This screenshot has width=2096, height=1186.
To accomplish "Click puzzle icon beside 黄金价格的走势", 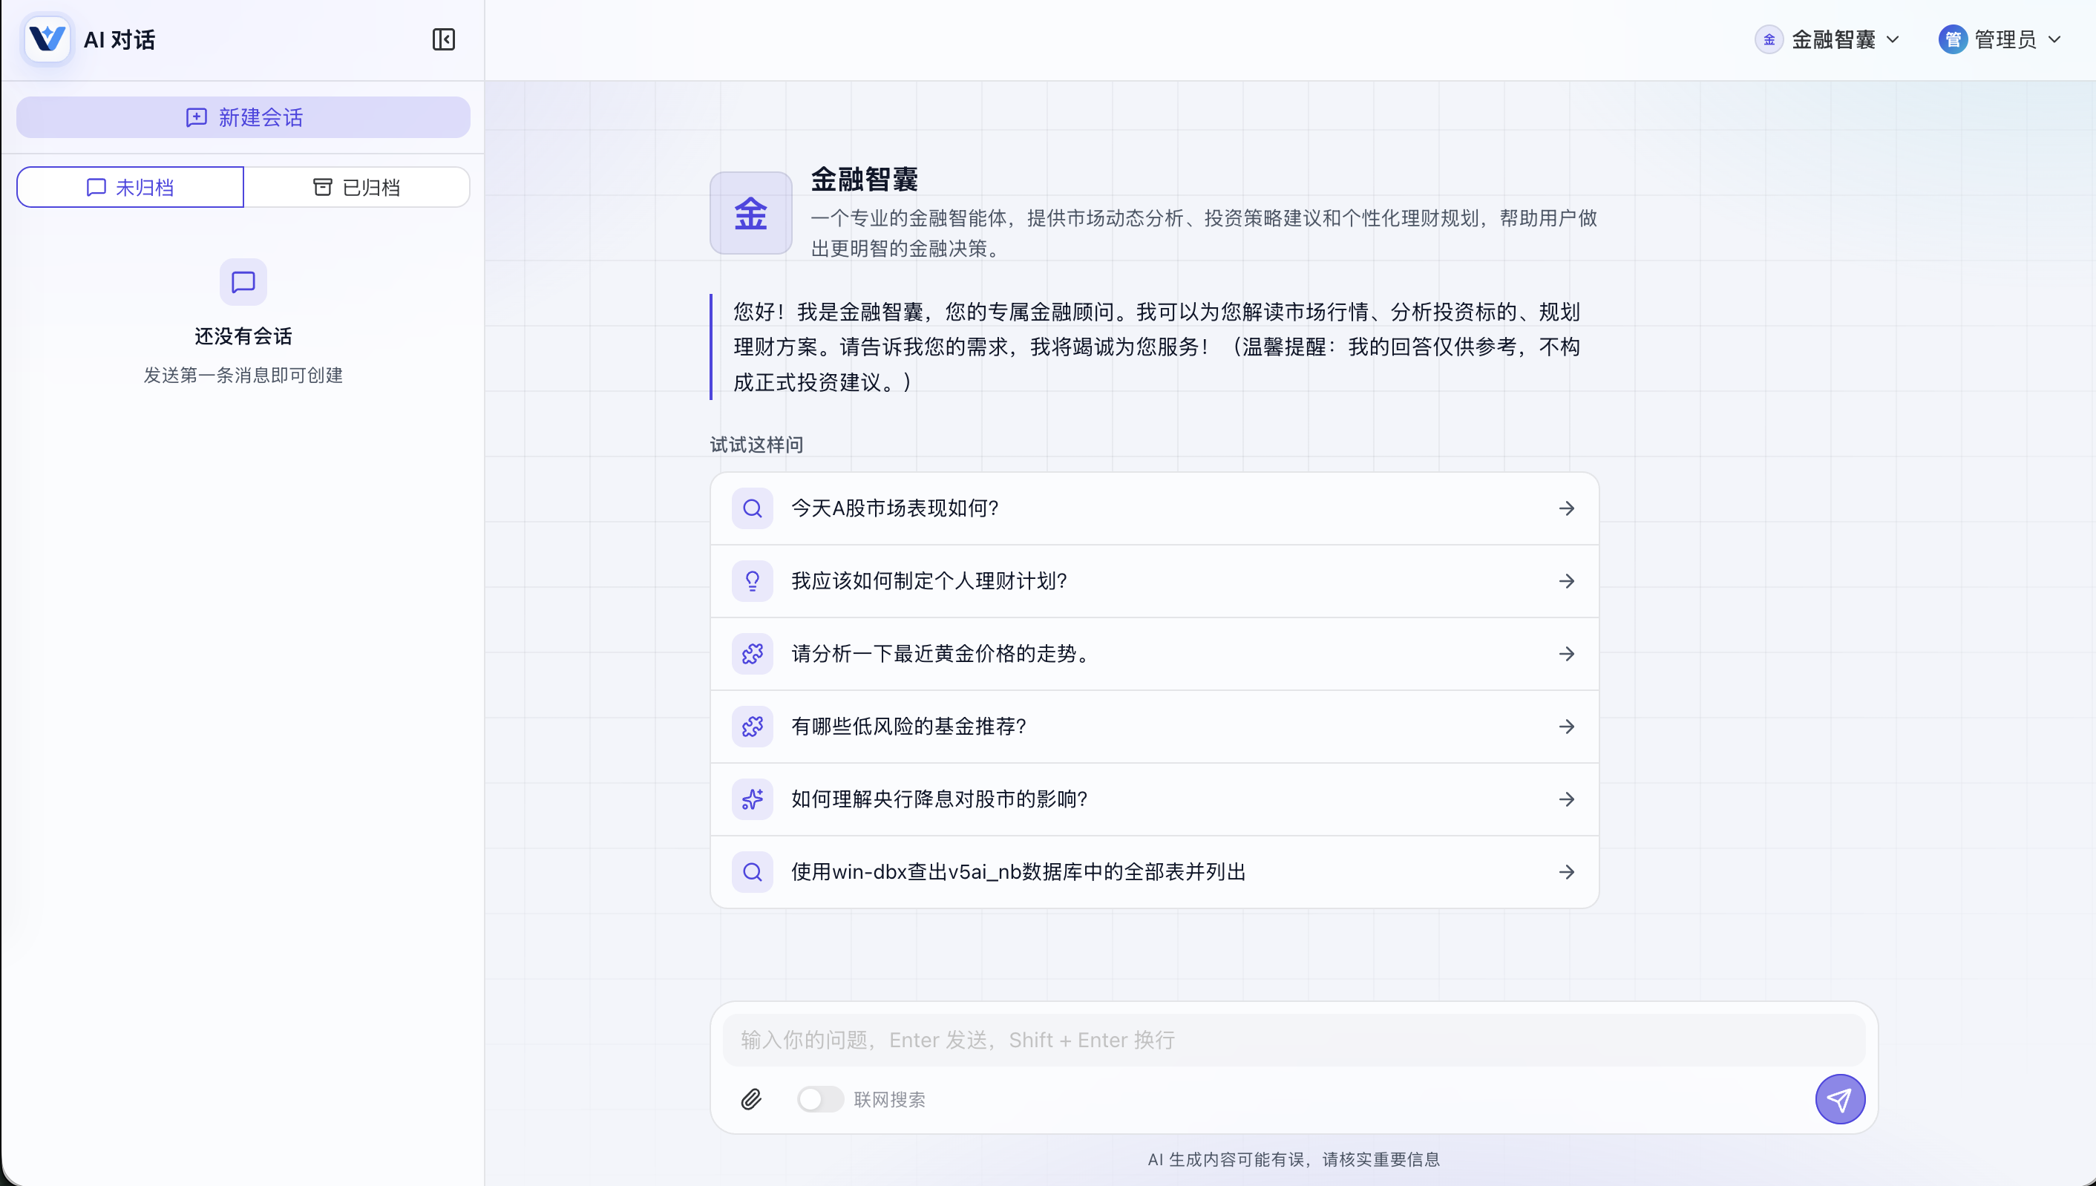I will [x=752, y=653].
